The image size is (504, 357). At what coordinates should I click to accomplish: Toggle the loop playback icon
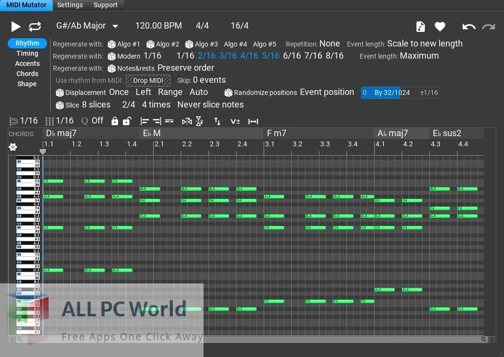tap(34, 26)
